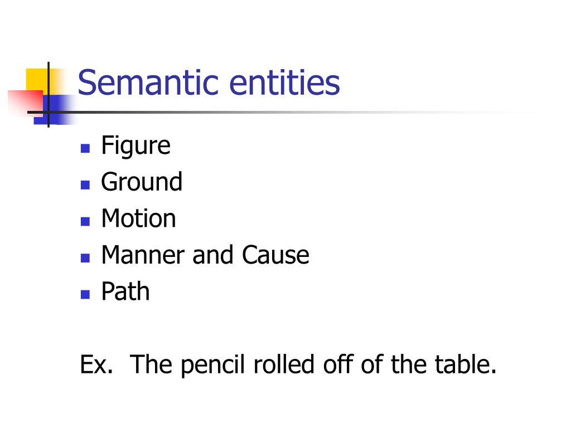571x428 pixels.
Task: Click the red gradient square decoration
Action: [26, 102]
